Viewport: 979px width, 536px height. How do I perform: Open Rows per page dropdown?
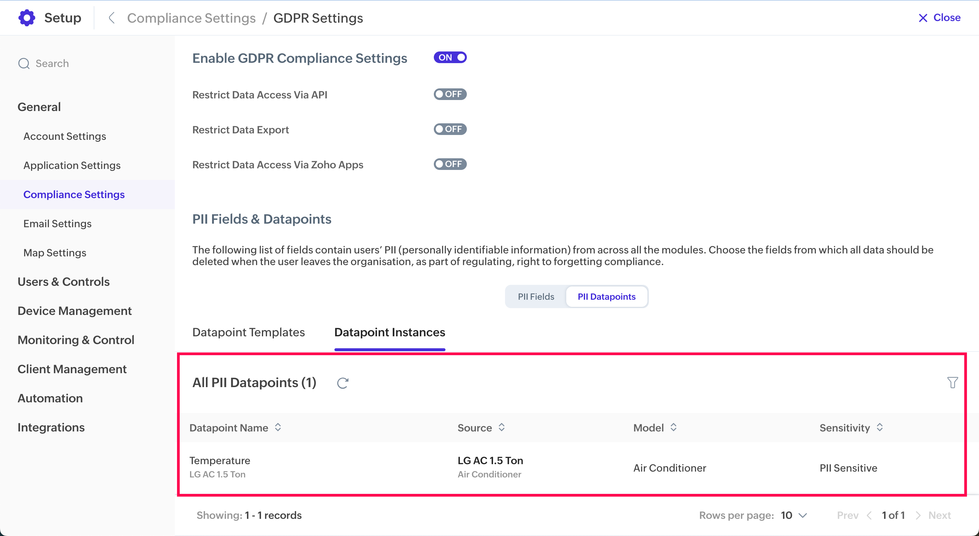(x=794, y=515)
